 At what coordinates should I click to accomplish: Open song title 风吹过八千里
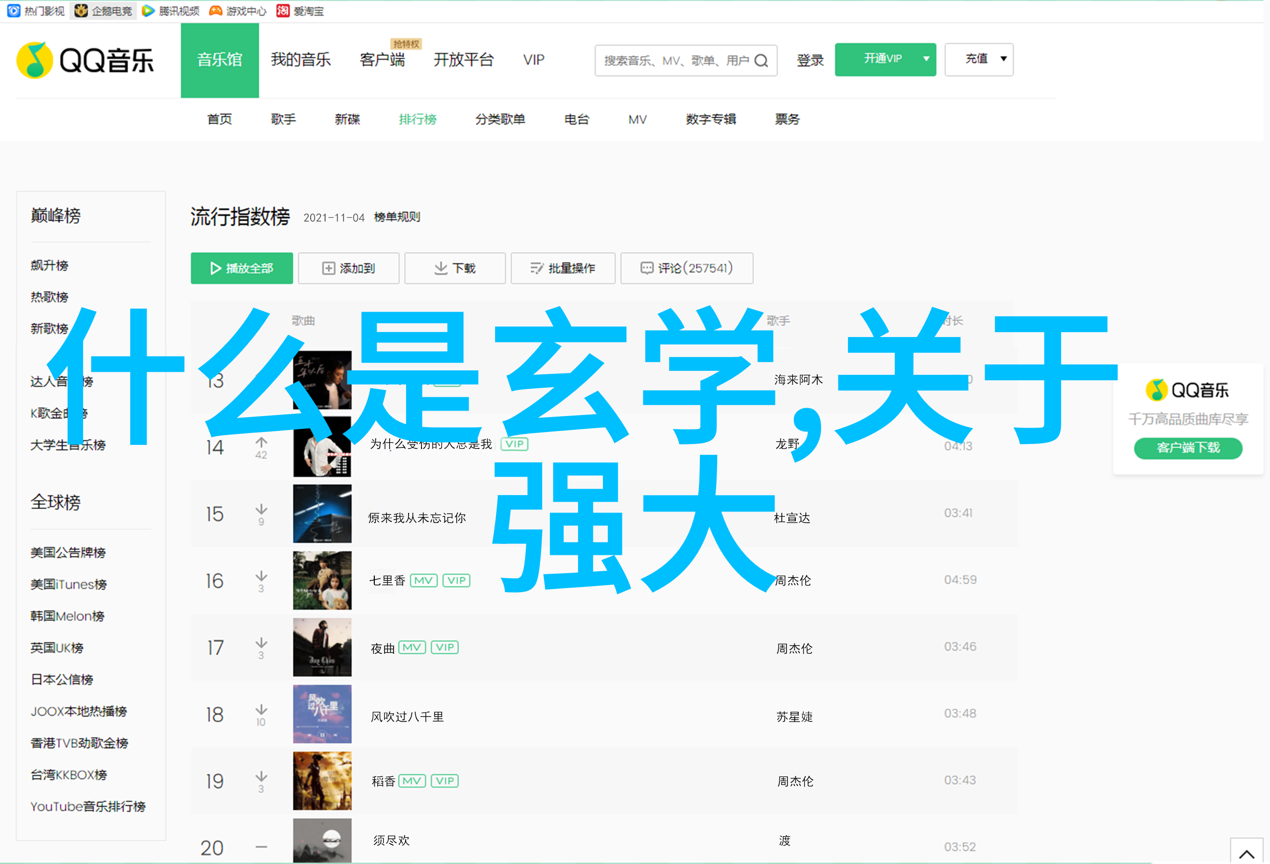(407, 716)
